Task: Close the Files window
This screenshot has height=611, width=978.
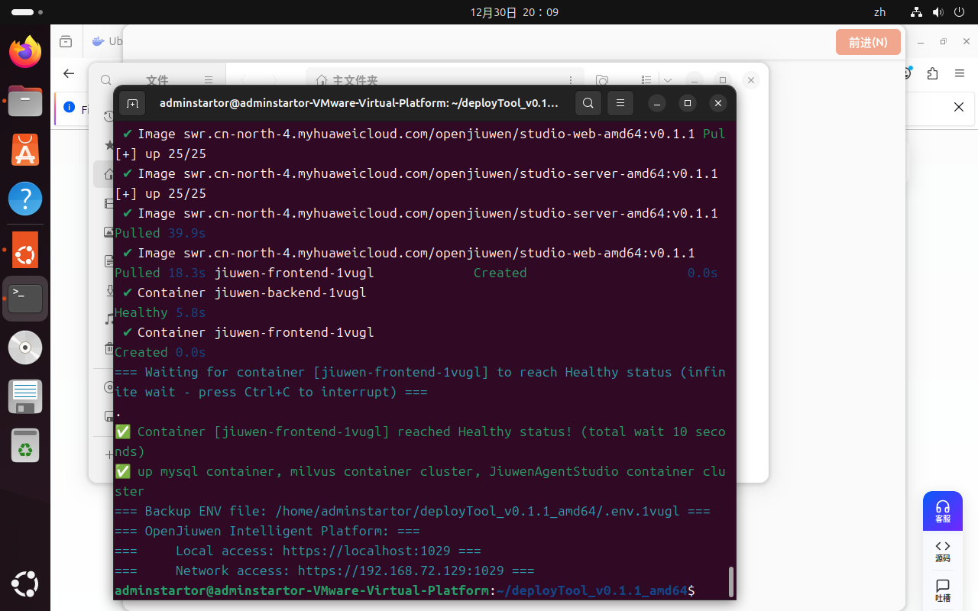Action: [x=751, y=80]
